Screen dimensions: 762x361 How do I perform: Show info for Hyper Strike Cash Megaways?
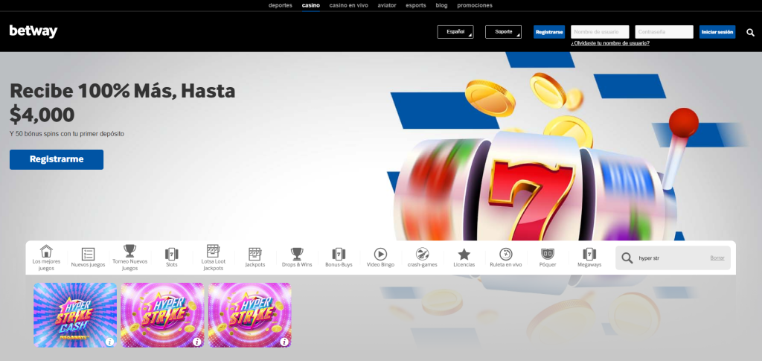[x=109, y=342]
